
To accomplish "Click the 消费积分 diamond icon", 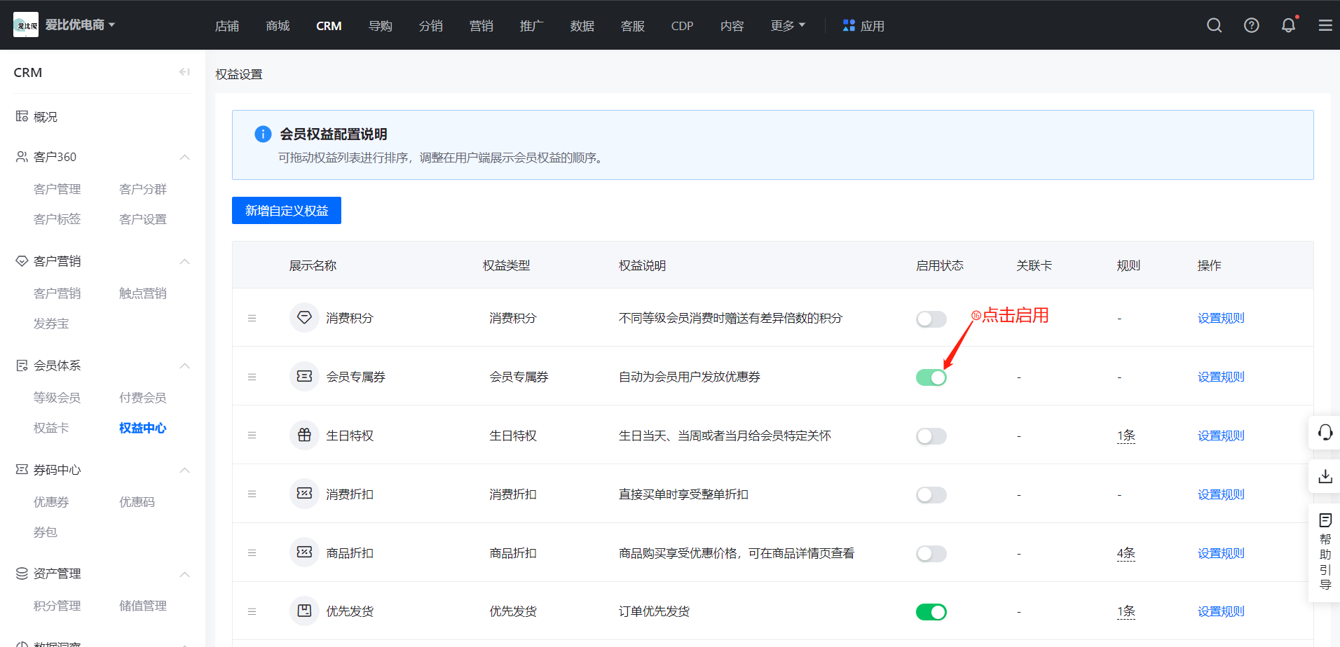I will [304, 318].
